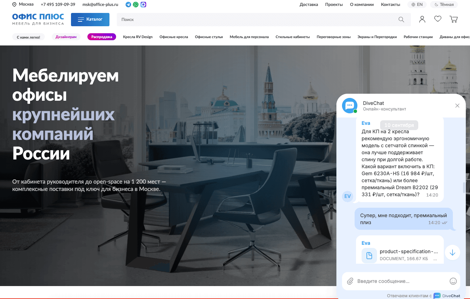Open the Распродажа sale section

(102, 37)
